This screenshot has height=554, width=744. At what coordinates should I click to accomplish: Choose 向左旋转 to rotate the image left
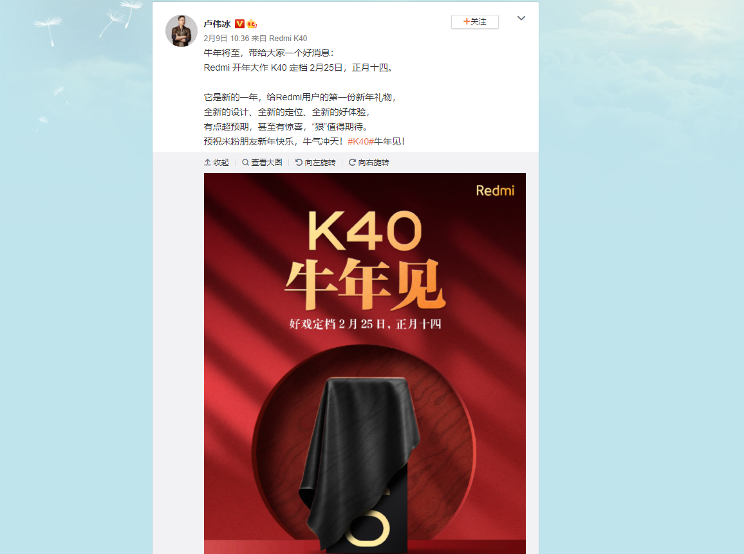coord(321,162)
